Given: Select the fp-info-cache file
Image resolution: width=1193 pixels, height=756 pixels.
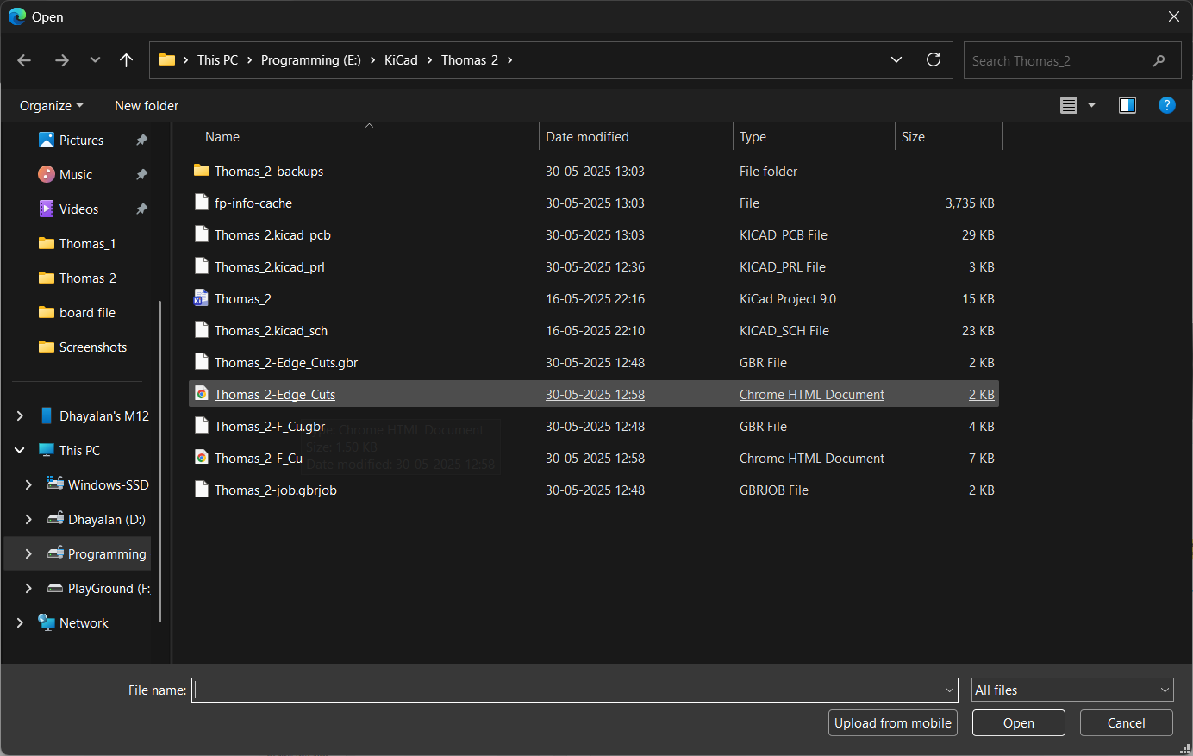Looking at the screenshot, I should coord(594,203).
